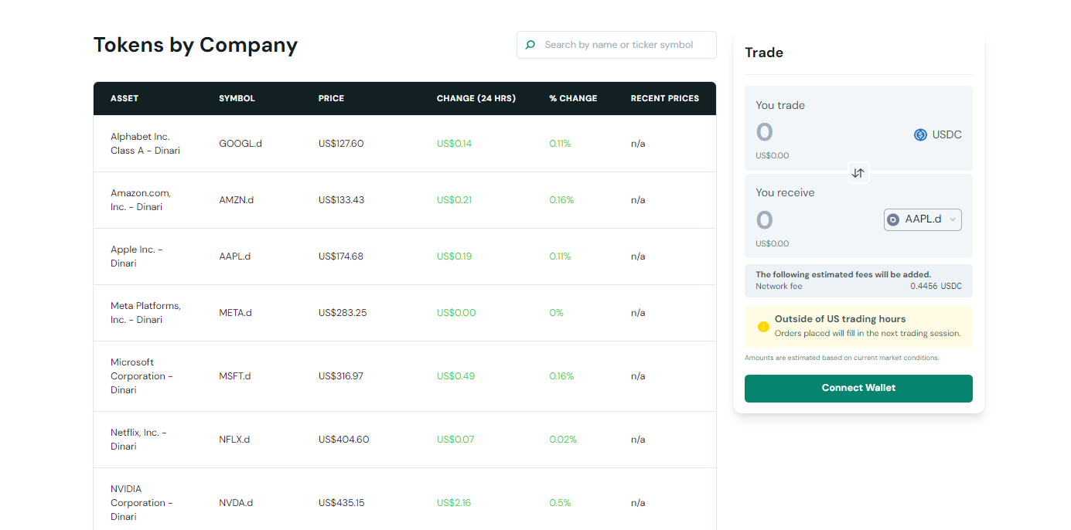Viewport: 1071px width, 530px height.
Task: Click the blue USDC coin icon
Action: [x=920, y=134]
